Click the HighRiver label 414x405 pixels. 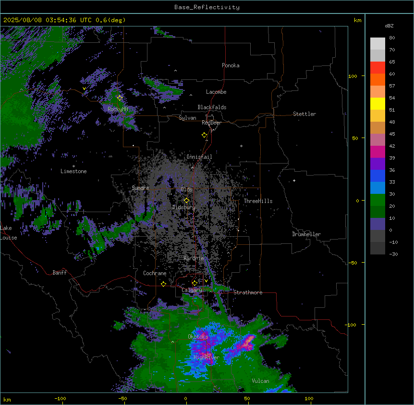click(207, 357)
